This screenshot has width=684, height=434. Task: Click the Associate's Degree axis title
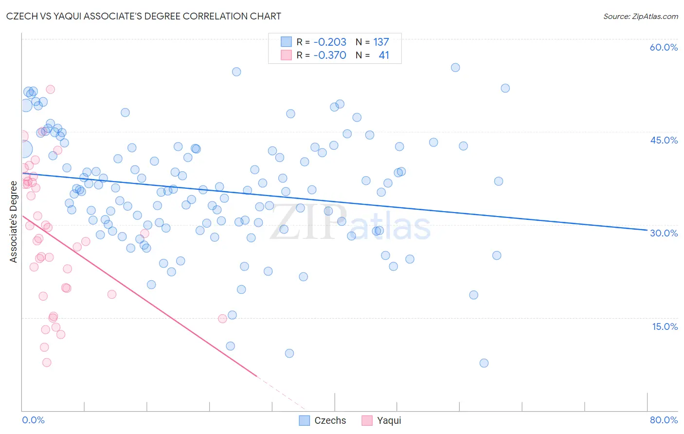point(14,222)
